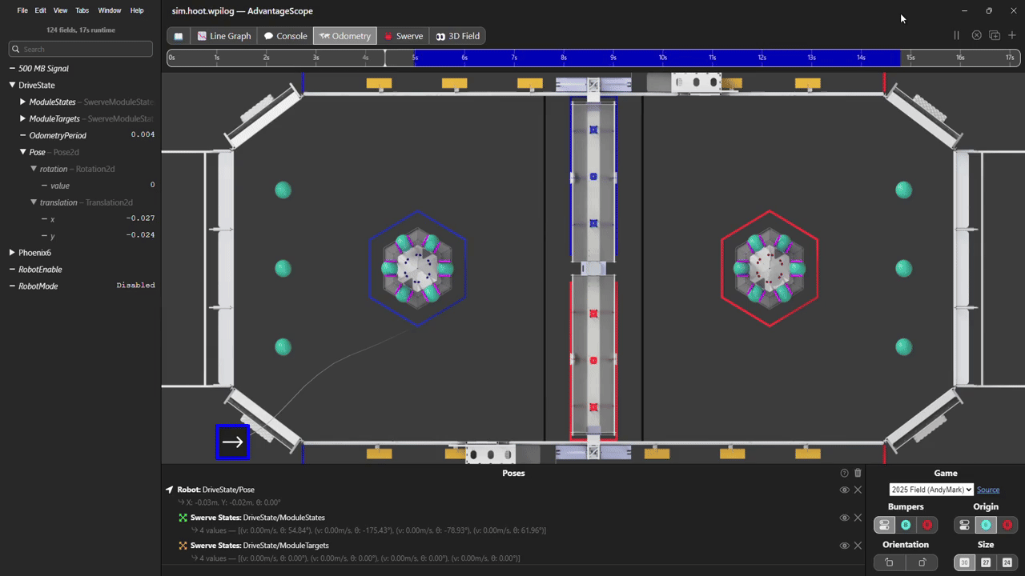Remove the DriveState/ModuleStates swerve source
The height and width of the screenshot is (576, 1025).
[858, 518]
